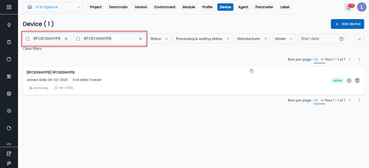Image resolution: width=369 pixels, height=168 pixels.
Task: Open the Manufacturer filter dropdown
Action: pos(253,39)
